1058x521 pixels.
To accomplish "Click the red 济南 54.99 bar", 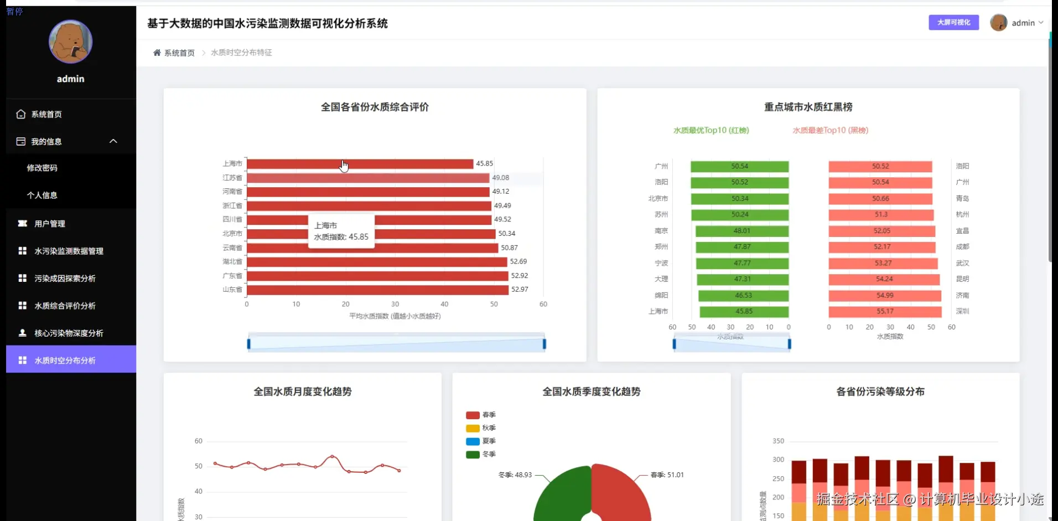I will point(885,296).
